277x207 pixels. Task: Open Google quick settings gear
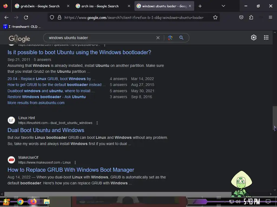point(254,37)
